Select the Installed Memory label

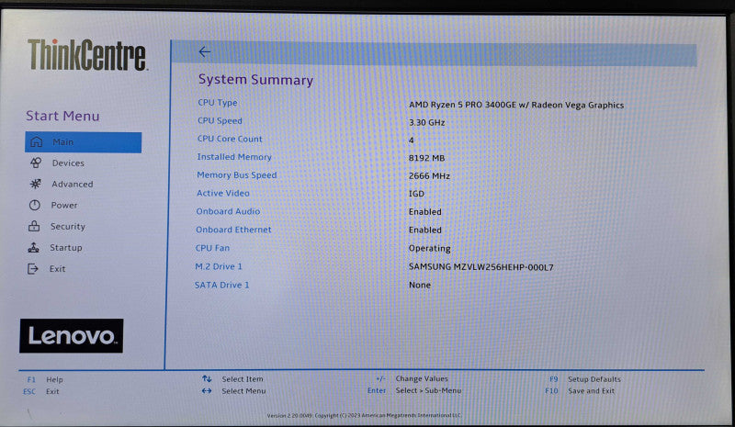click(x=234, y=156)
